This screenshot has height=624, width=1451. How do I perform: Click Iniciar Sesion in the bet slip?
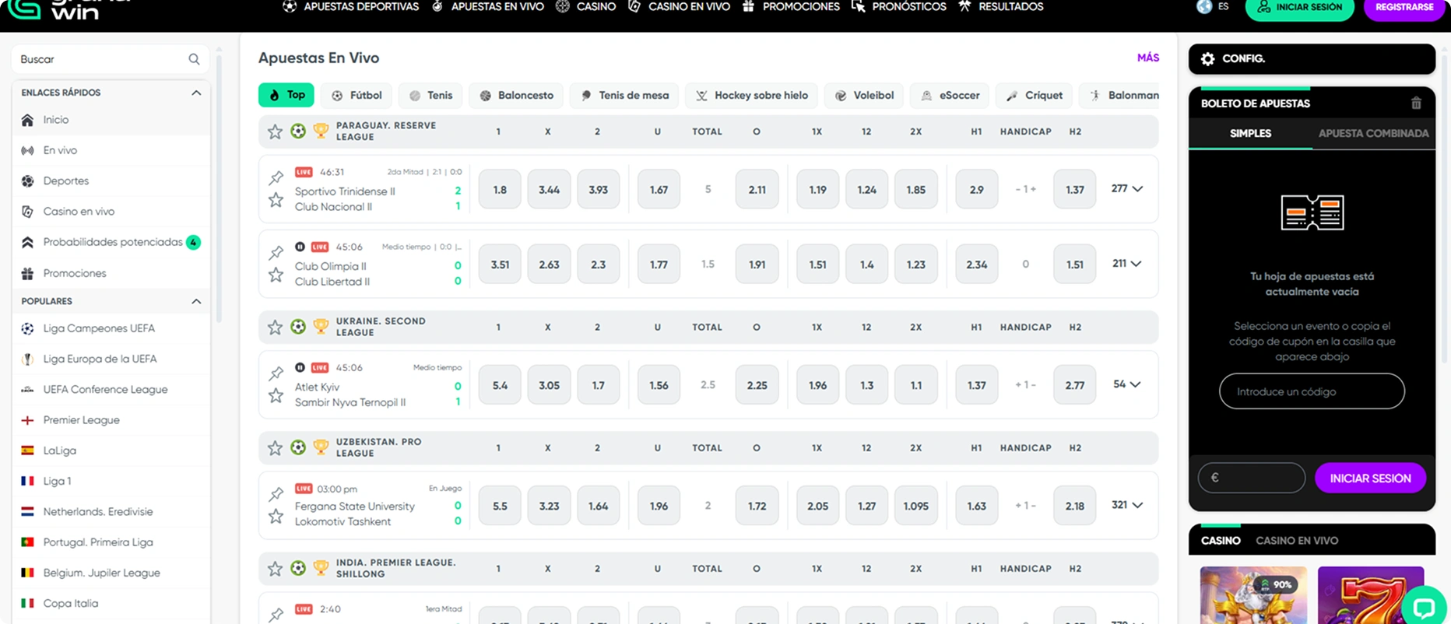click(x=1370, y=478)
